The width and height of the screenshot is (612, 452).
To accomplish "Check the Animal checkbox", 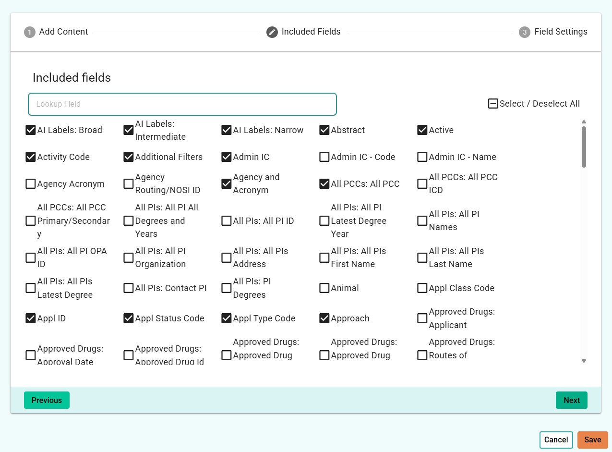I will [324, 288].
